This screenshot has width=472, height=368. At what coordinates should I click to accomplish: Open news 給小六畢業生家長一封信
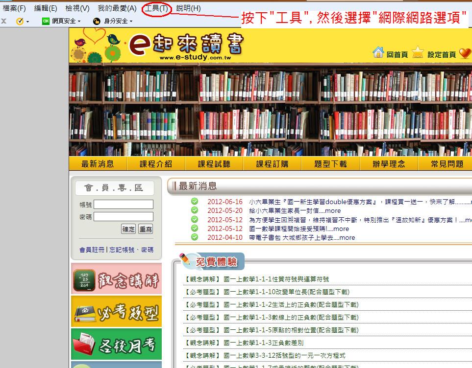[x=295, y=211]
